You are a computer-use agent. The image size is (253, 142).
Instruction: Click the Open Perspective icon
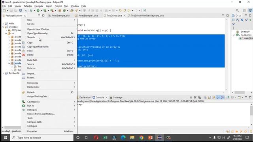point(244,11)
